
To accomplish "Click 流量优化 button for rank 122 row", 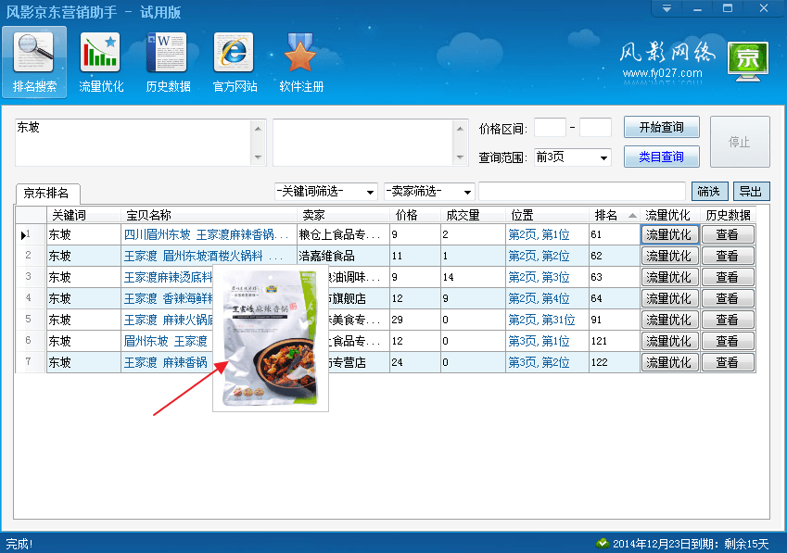I will [669, 362].
